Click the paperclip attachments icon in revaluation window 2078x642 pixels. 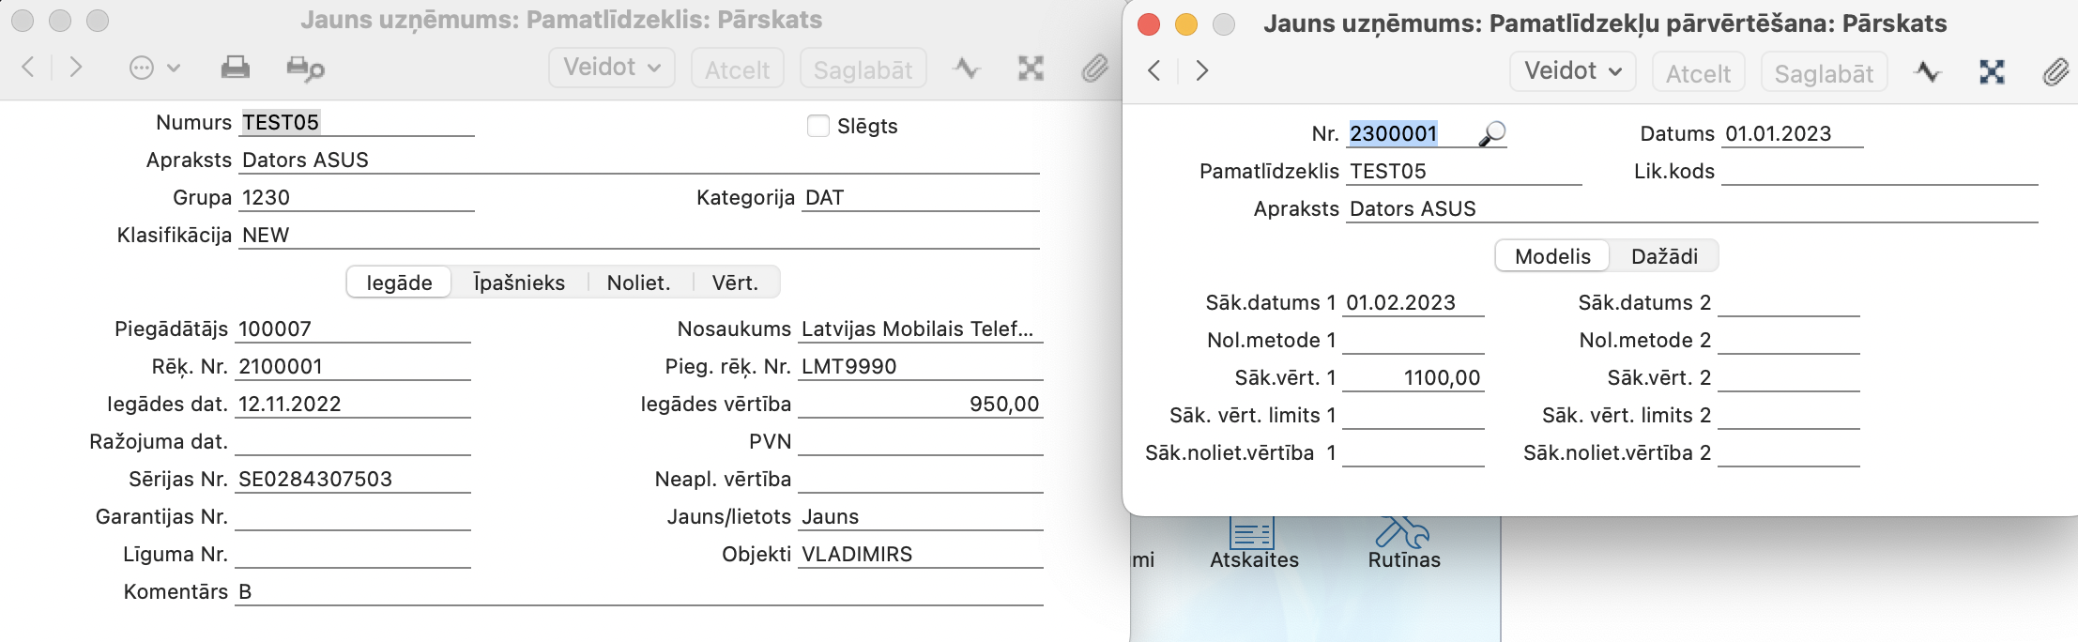pyautogui.click(x=2055, y=72)
